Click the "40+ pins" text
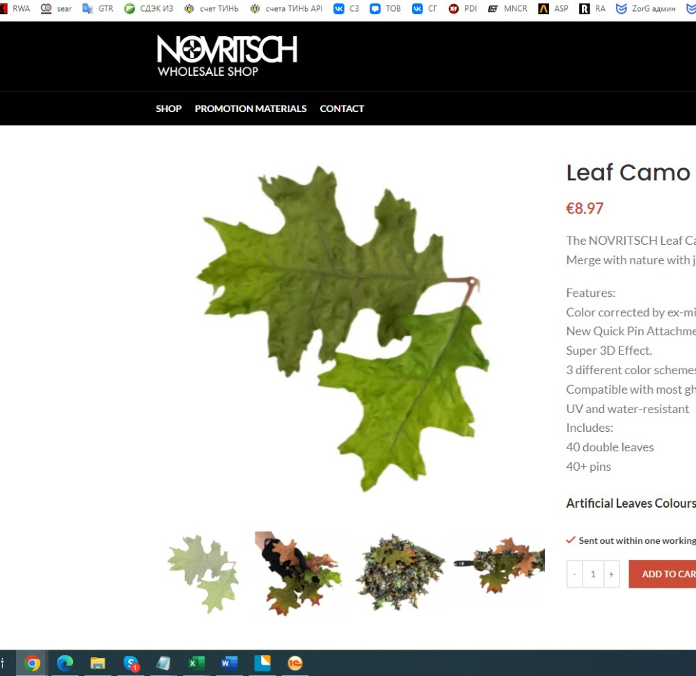The height and width of the screenshot is (676, 696). tap(589, 467)
